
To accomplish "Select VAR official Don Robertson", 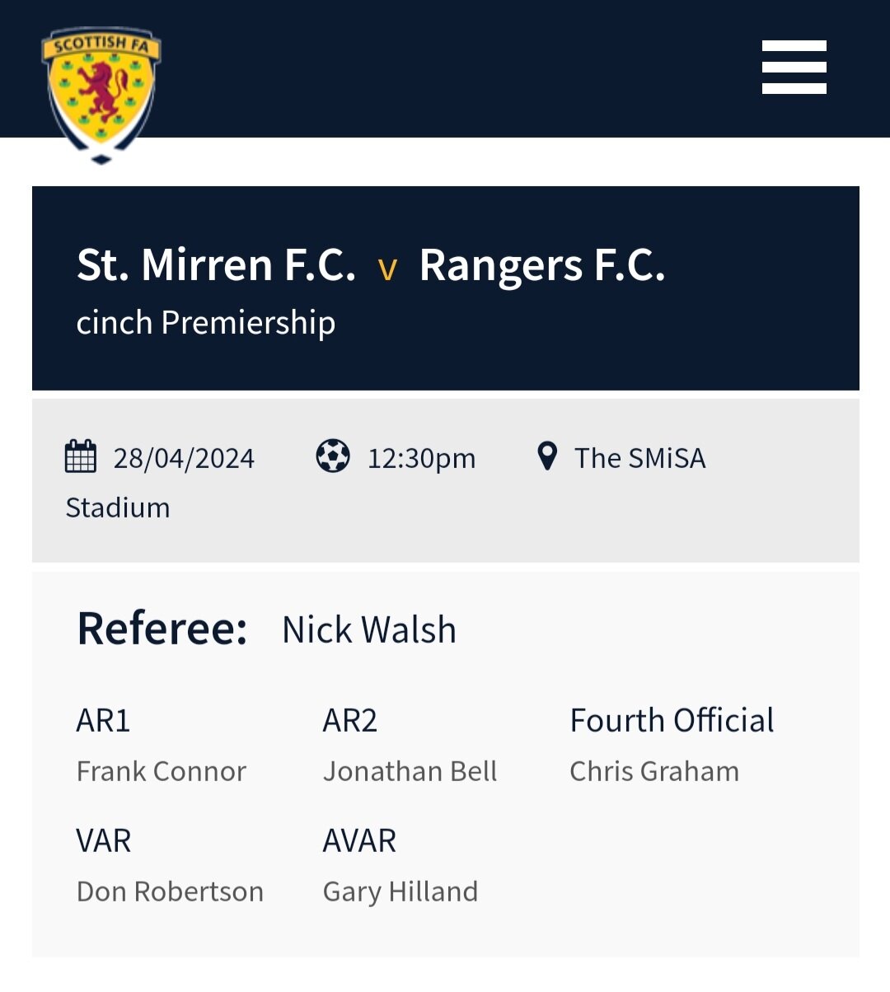I will click(170, 891).
